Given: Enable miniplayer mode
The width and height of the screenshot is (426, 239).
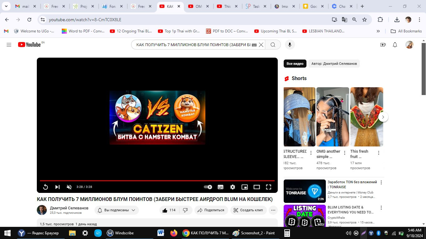Looking at the screenshot, I should [x=245, y=187].
